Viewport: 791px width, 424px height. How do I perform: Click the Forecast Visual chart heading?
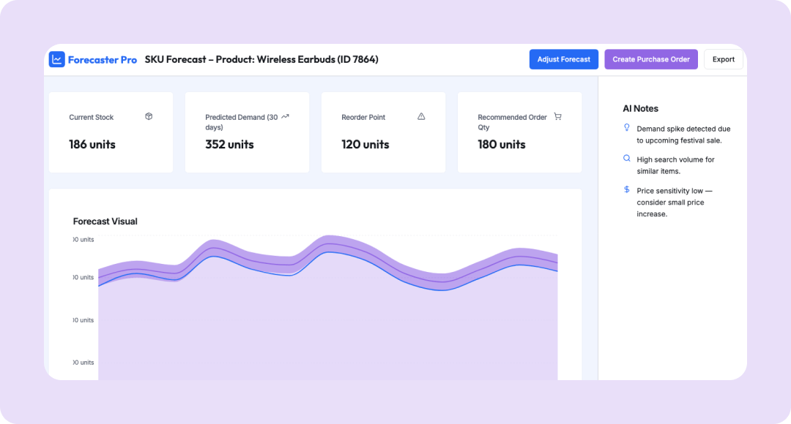[x=105, y=222]
